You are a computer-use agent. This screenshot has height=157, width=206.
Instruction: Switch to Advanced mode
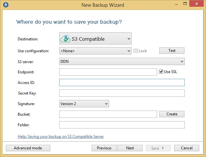[x=28, y=148]
